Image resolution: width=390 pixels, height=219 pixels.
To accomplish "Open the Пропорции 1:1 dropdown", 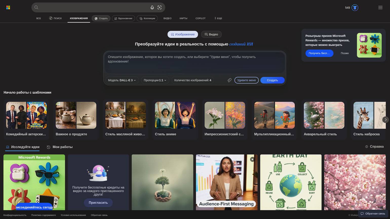I will pos(155,80).
